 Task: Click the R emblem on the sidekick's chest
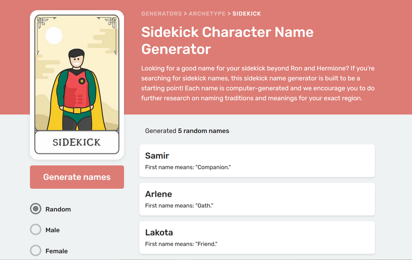[82, 81]
